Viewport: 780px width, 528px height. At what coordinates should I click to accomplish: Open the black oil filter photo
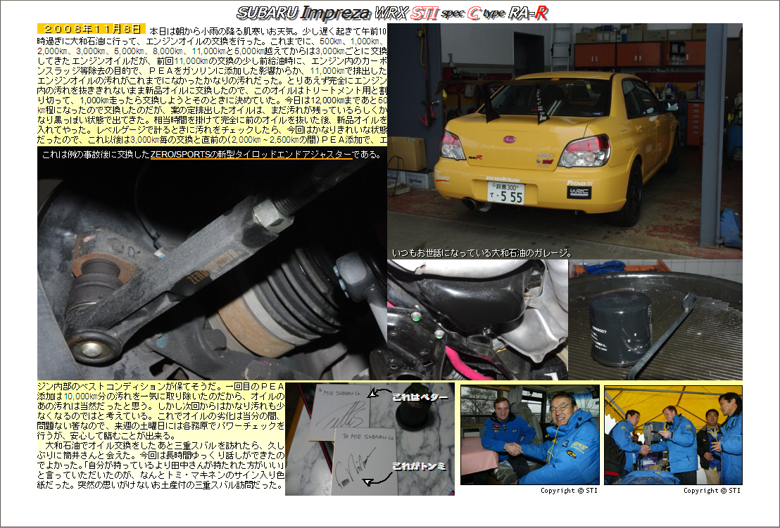point(655,320)
